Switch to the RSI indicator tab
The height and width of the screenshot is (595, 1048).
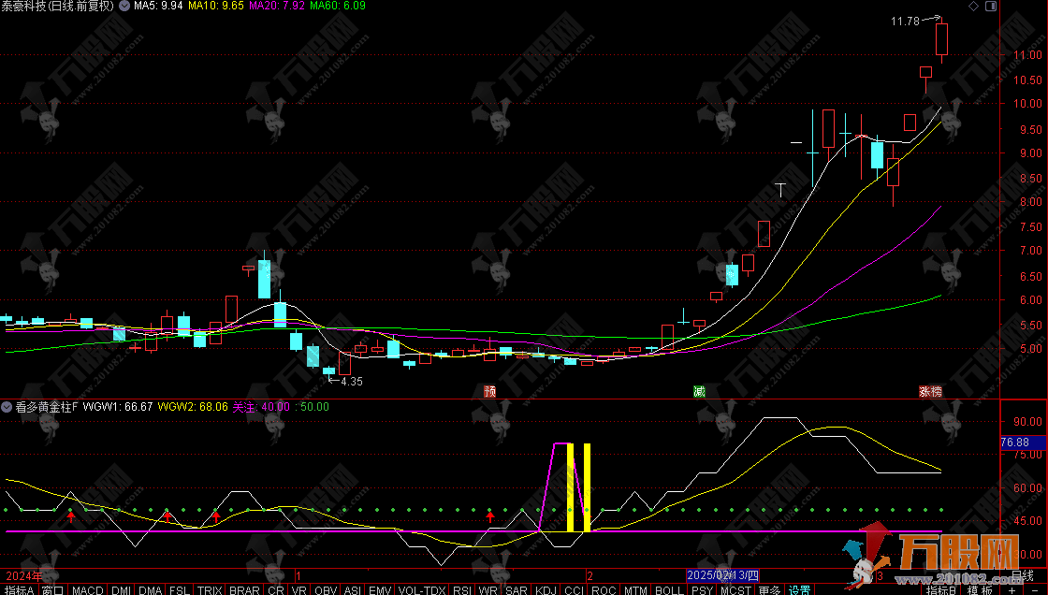[462, 589]
